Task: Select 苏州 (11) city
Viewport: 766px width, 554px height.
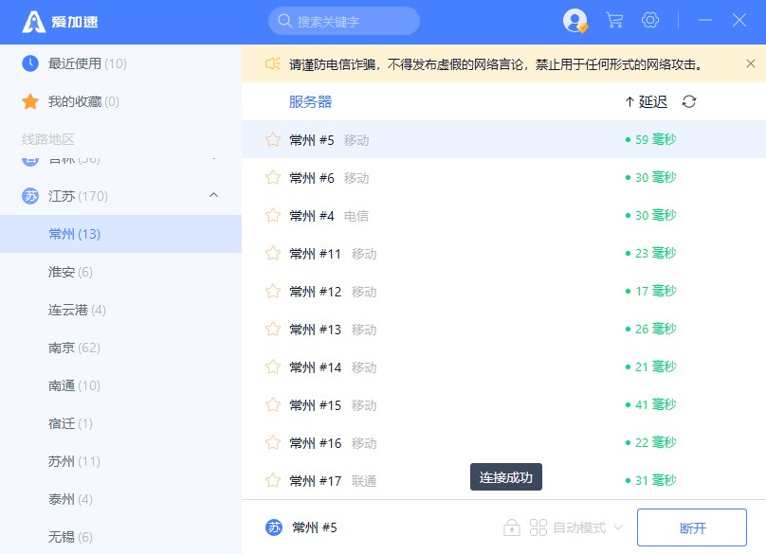Action: 120,461
